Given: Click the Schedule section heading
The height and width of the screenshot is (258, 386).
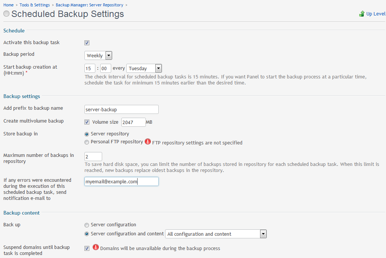Looking at the screenshot, I should 14,31.
